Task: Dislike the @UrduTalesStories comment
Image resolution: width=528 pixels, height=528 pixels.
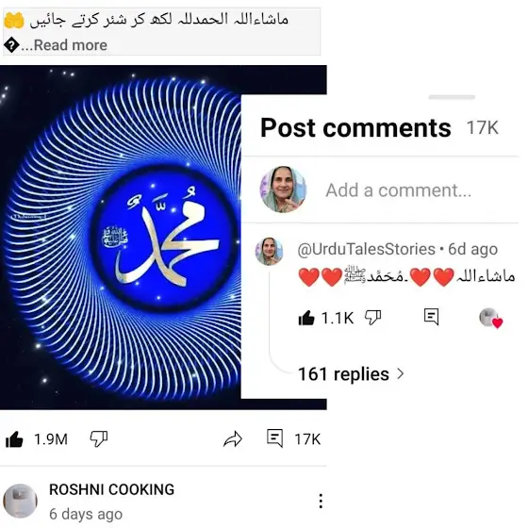Action: tap(373, 318)
